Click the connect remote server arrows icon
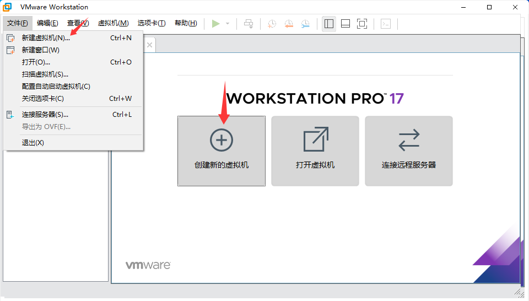The width and height of the screenshot is (529, 301). (x=409, y=139)
